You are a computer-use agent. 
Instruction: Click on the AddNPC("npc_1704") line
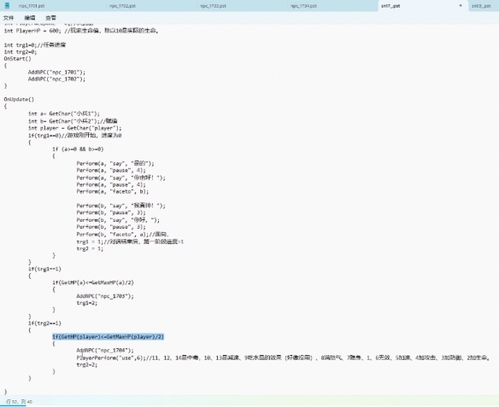105,351
